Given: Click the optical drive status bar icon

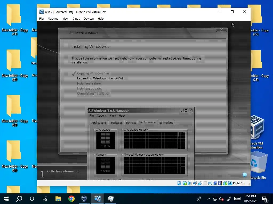Looking at the screenshot, I should 185,183.
